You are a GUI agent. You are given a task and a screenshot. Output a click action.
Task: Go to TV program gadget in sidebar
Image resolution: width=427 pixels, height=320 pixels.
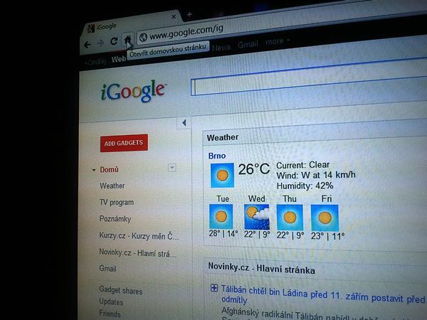[117, 202]
